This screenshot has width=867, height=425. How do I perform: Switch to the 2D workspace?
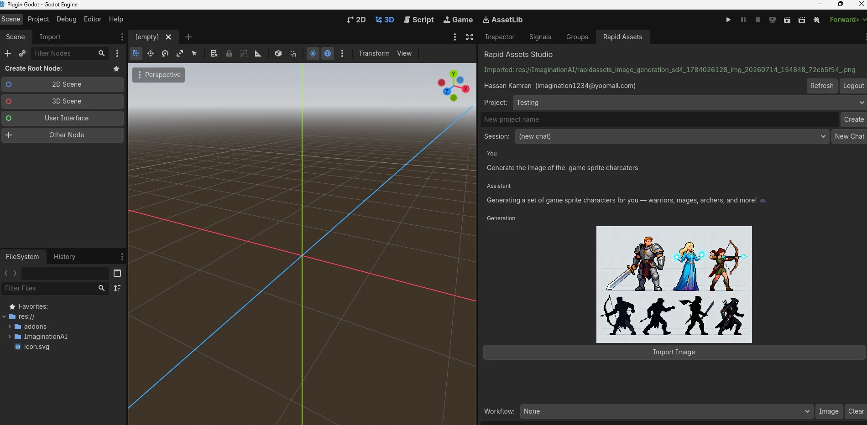pyautogui.click(x=356, y=20)
